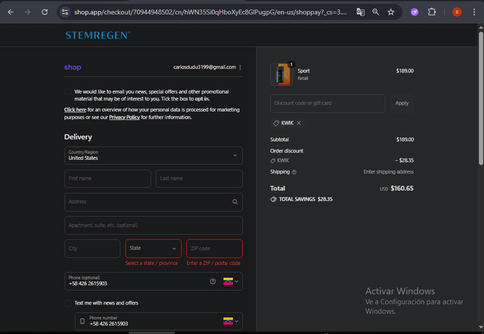The image size is (484, 334).
Task: Reload the checkout page
Action: [45, 12]
